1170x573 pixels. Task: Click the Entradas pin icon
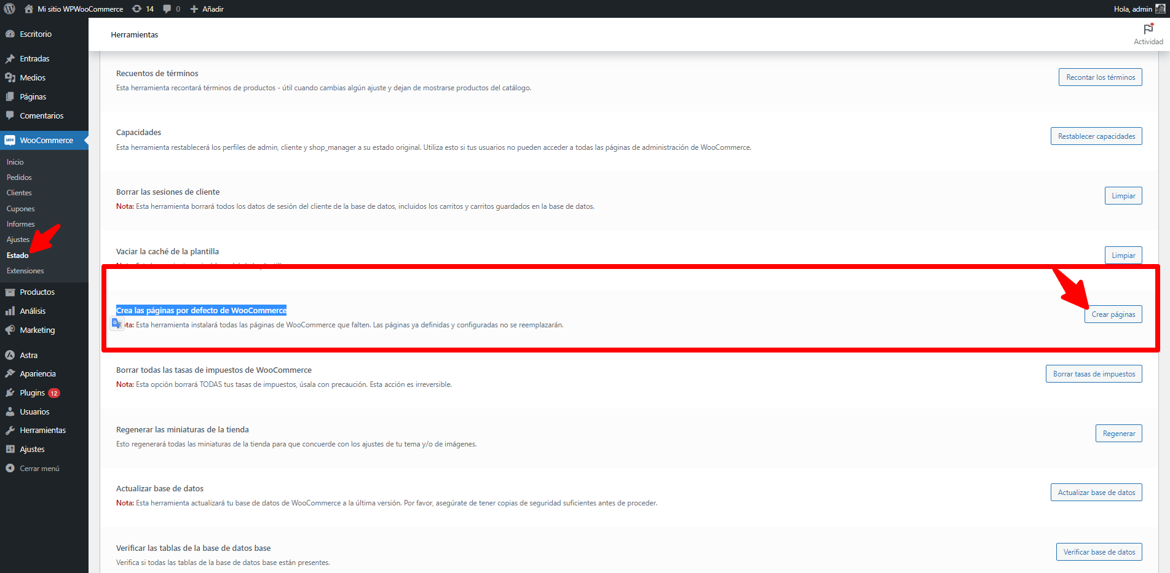[10, 58]
